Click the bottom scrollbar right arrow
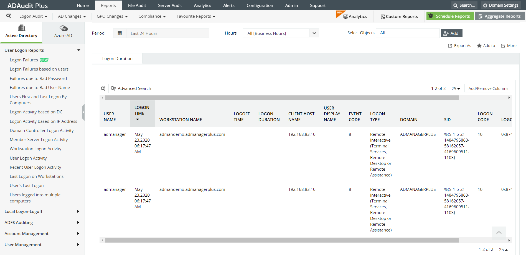This screenshot has height=255, width=526. (509, 240)
